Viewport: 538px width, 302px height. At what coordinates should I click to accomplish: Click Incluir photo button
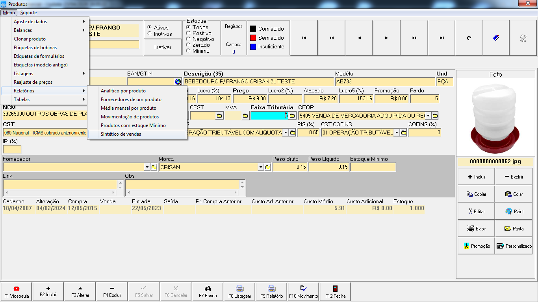point(476,177)
